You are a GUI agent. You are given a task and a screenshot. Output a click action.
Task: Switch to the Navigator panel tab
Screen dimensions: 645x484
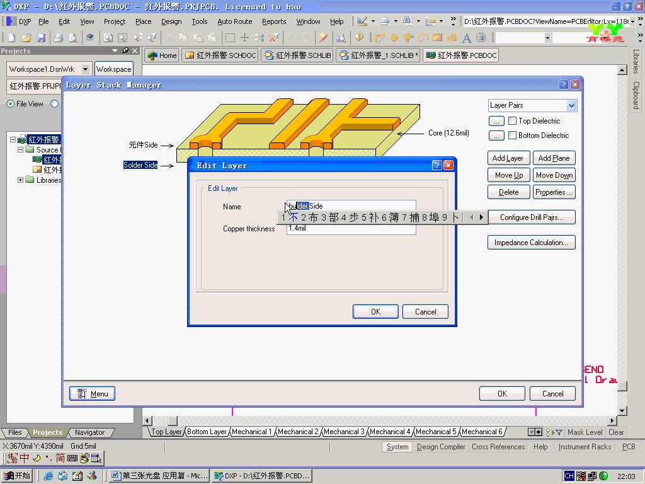point(89,432)
